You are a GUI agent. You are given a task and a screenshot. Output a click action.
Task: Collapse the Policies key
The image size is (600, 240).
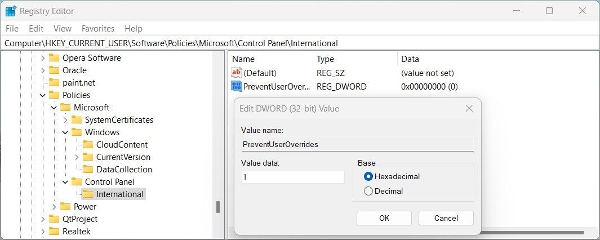tap(43, 95)
